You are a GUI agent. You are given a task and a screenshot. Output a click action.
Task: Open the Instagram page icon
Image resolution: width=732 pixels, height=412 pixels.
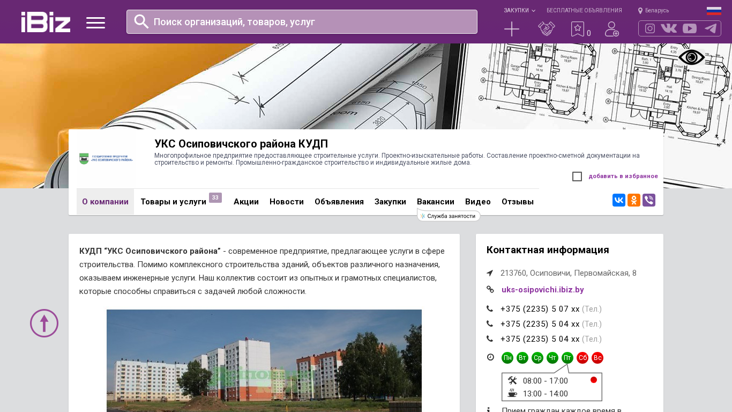pos(650,28)
